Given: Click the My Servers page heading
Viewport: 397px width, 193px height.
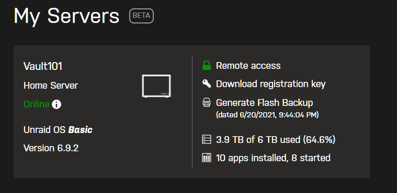Looking at the screenshot, I should pos(66,16).
